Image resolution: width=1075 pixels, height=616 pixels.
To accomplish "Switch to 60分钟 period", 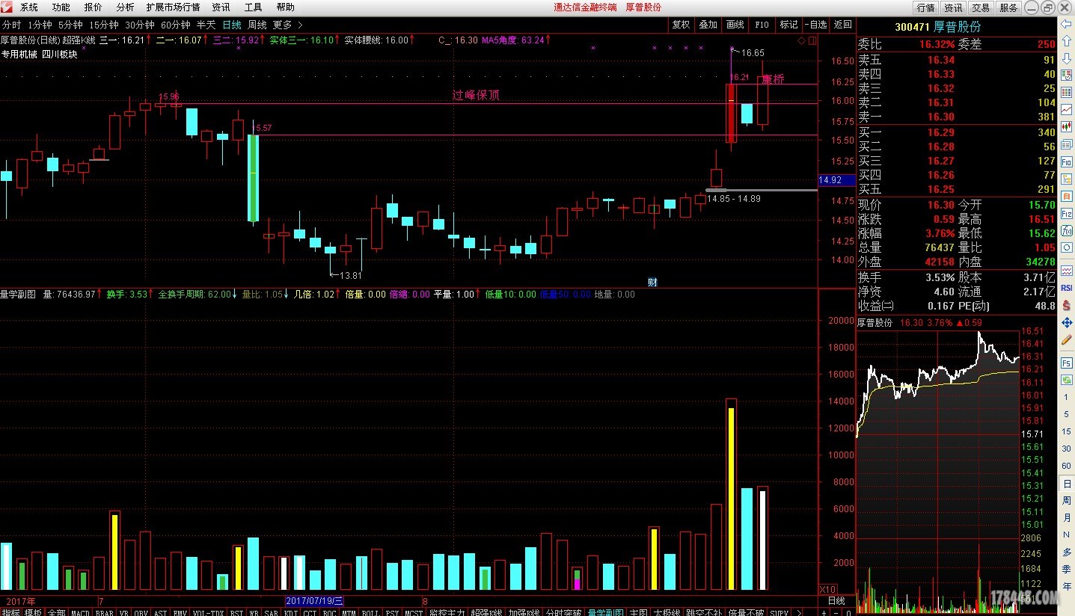I will tap(176, 25).
